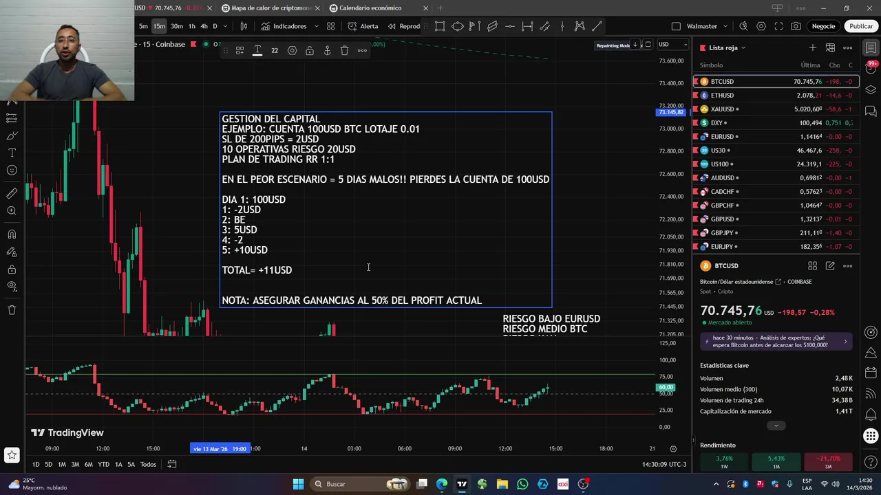Take a chart snapshot camera icon

point(796,26)
